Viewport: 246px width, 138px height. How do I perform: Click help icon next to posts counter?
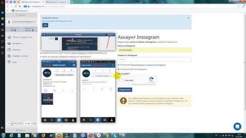tap(15, 30)
